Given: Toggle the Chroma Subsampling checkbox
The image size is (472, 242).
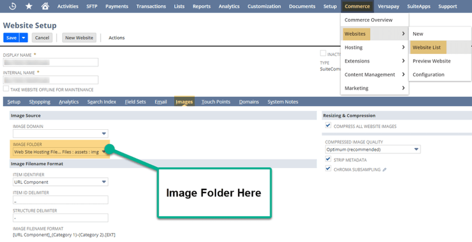Looking at the screenshot, I should [328, 168].
